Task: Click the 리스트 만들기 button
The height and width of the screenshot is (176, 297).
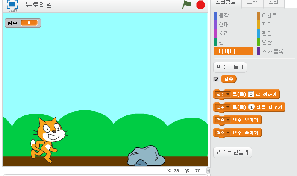Action: coord(232,153)
